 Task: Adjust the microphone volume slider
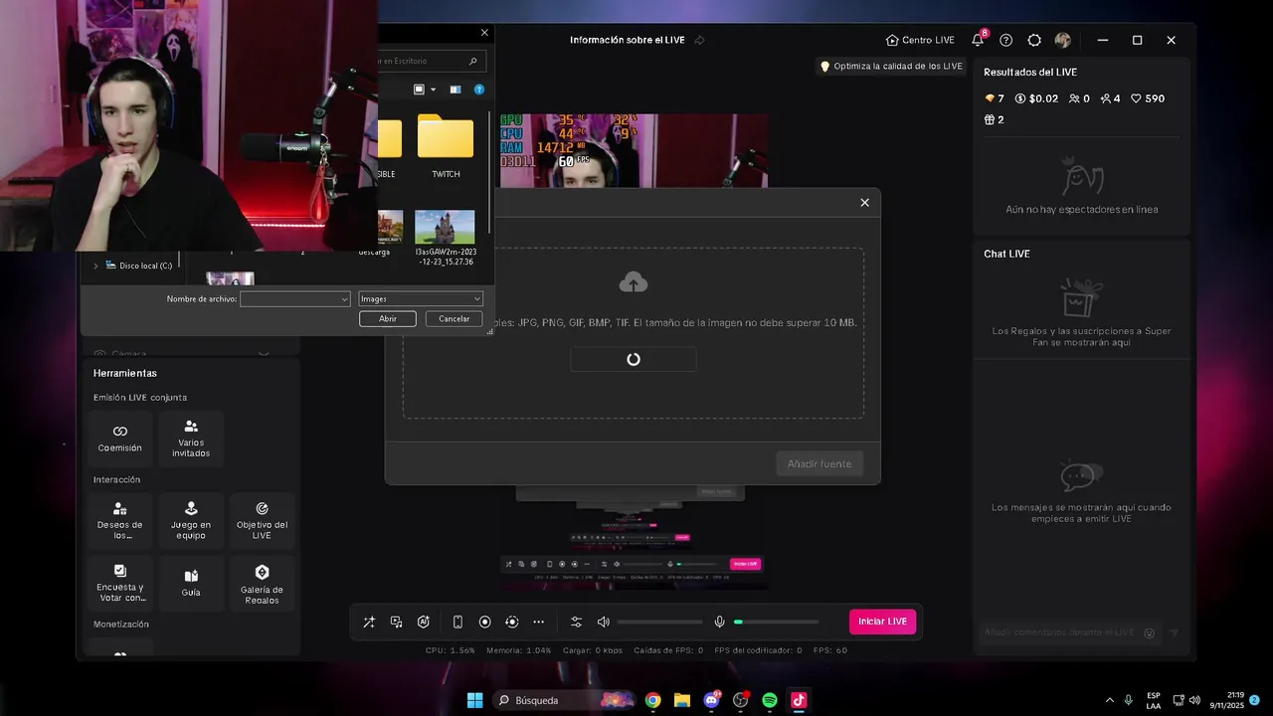776,623
